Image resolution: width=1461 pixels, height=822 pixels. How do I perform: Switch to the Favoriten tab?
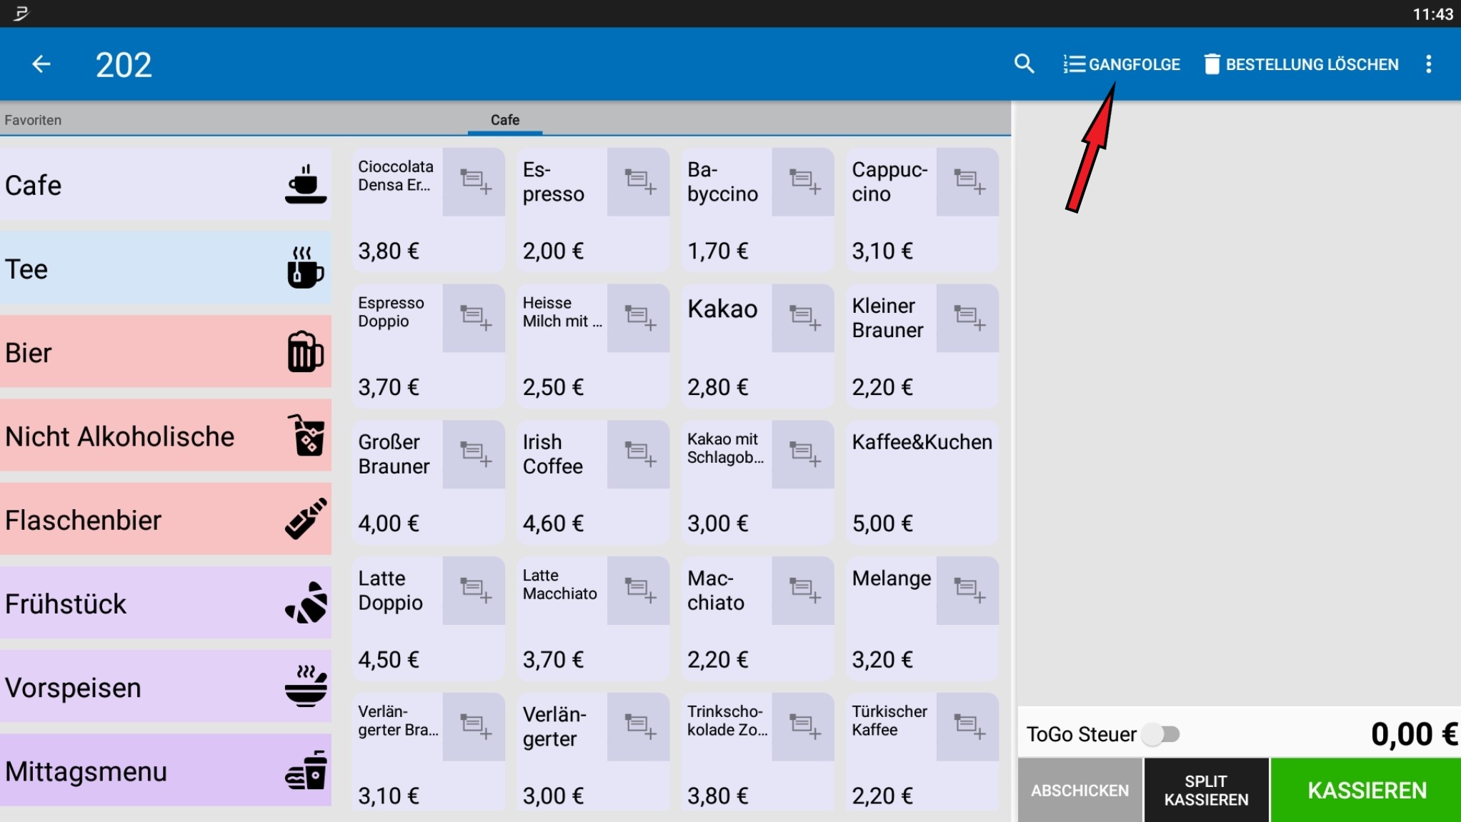click(33, 120)
